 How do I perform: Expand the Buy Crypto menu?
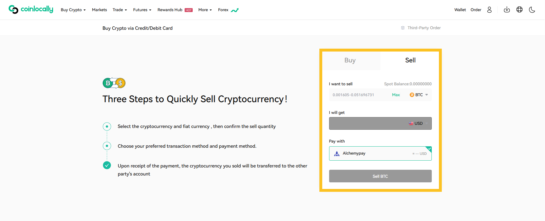tap(73, 10)
